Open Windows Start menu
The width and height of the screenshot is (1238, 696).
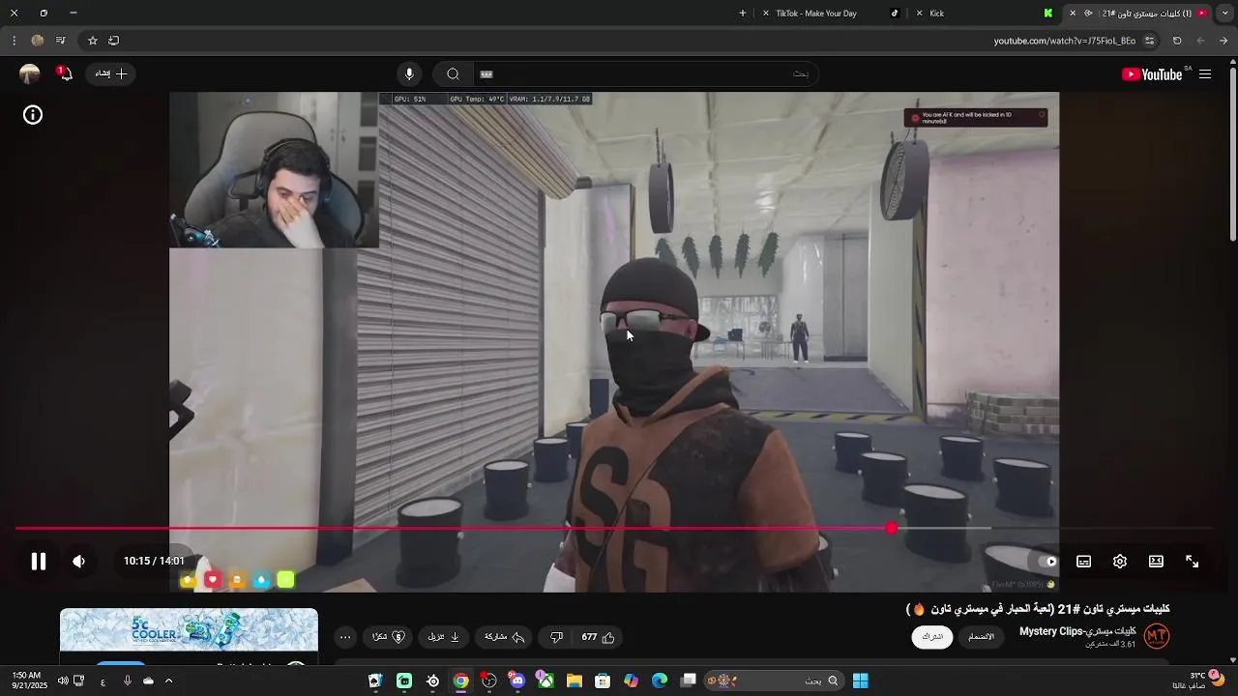pos(860,681)
